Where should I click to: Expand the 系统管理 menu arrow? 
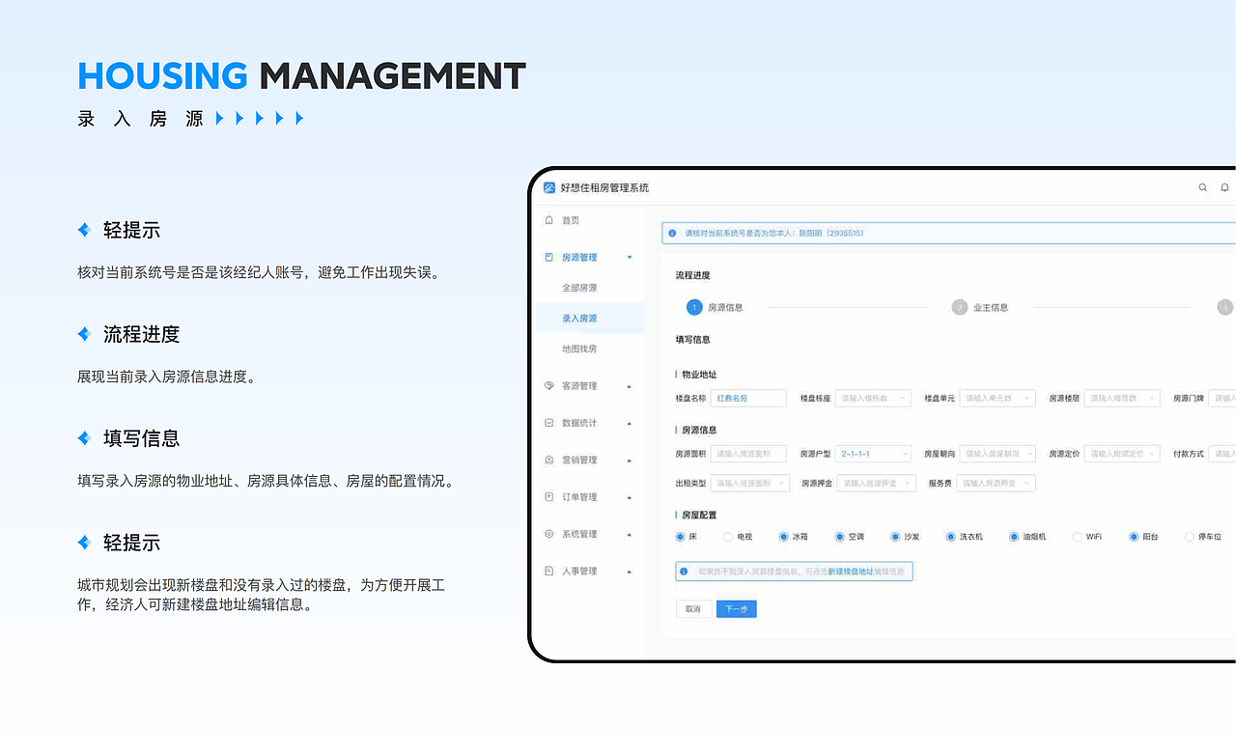(630, 535)
